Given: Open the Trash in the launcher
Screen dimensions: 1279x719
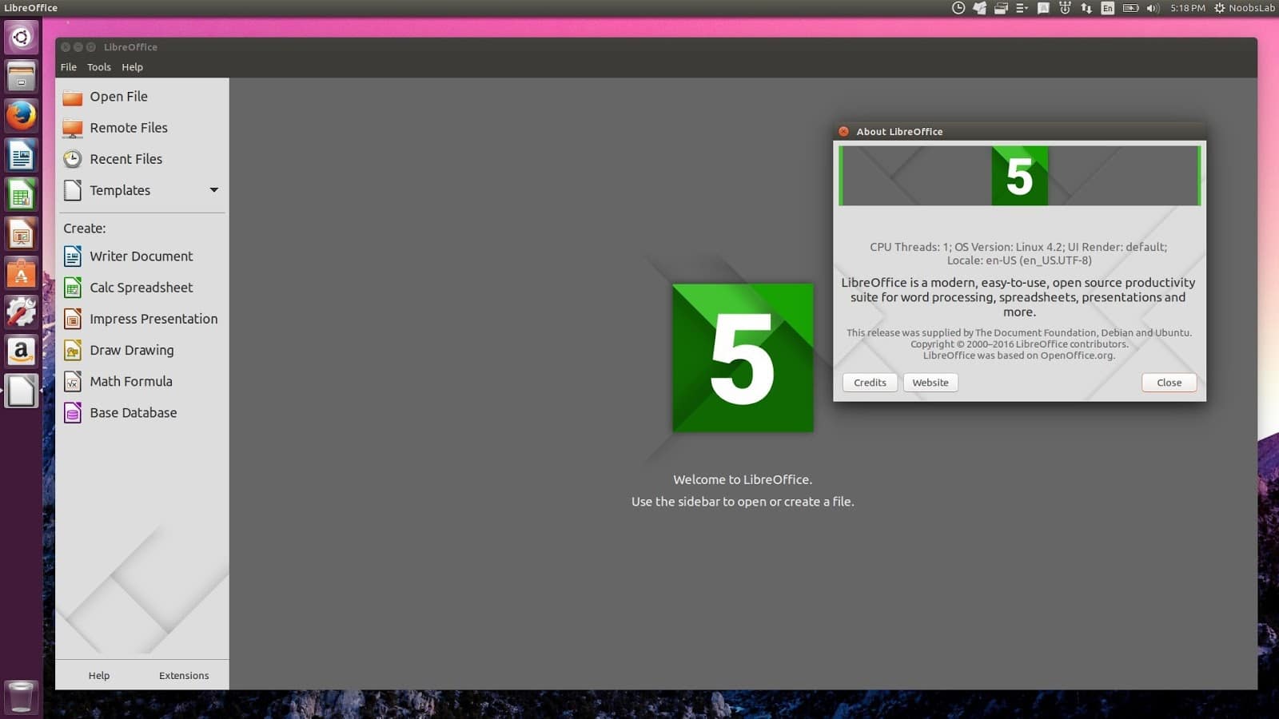Looking at the screenshot, I should (22, 696).
